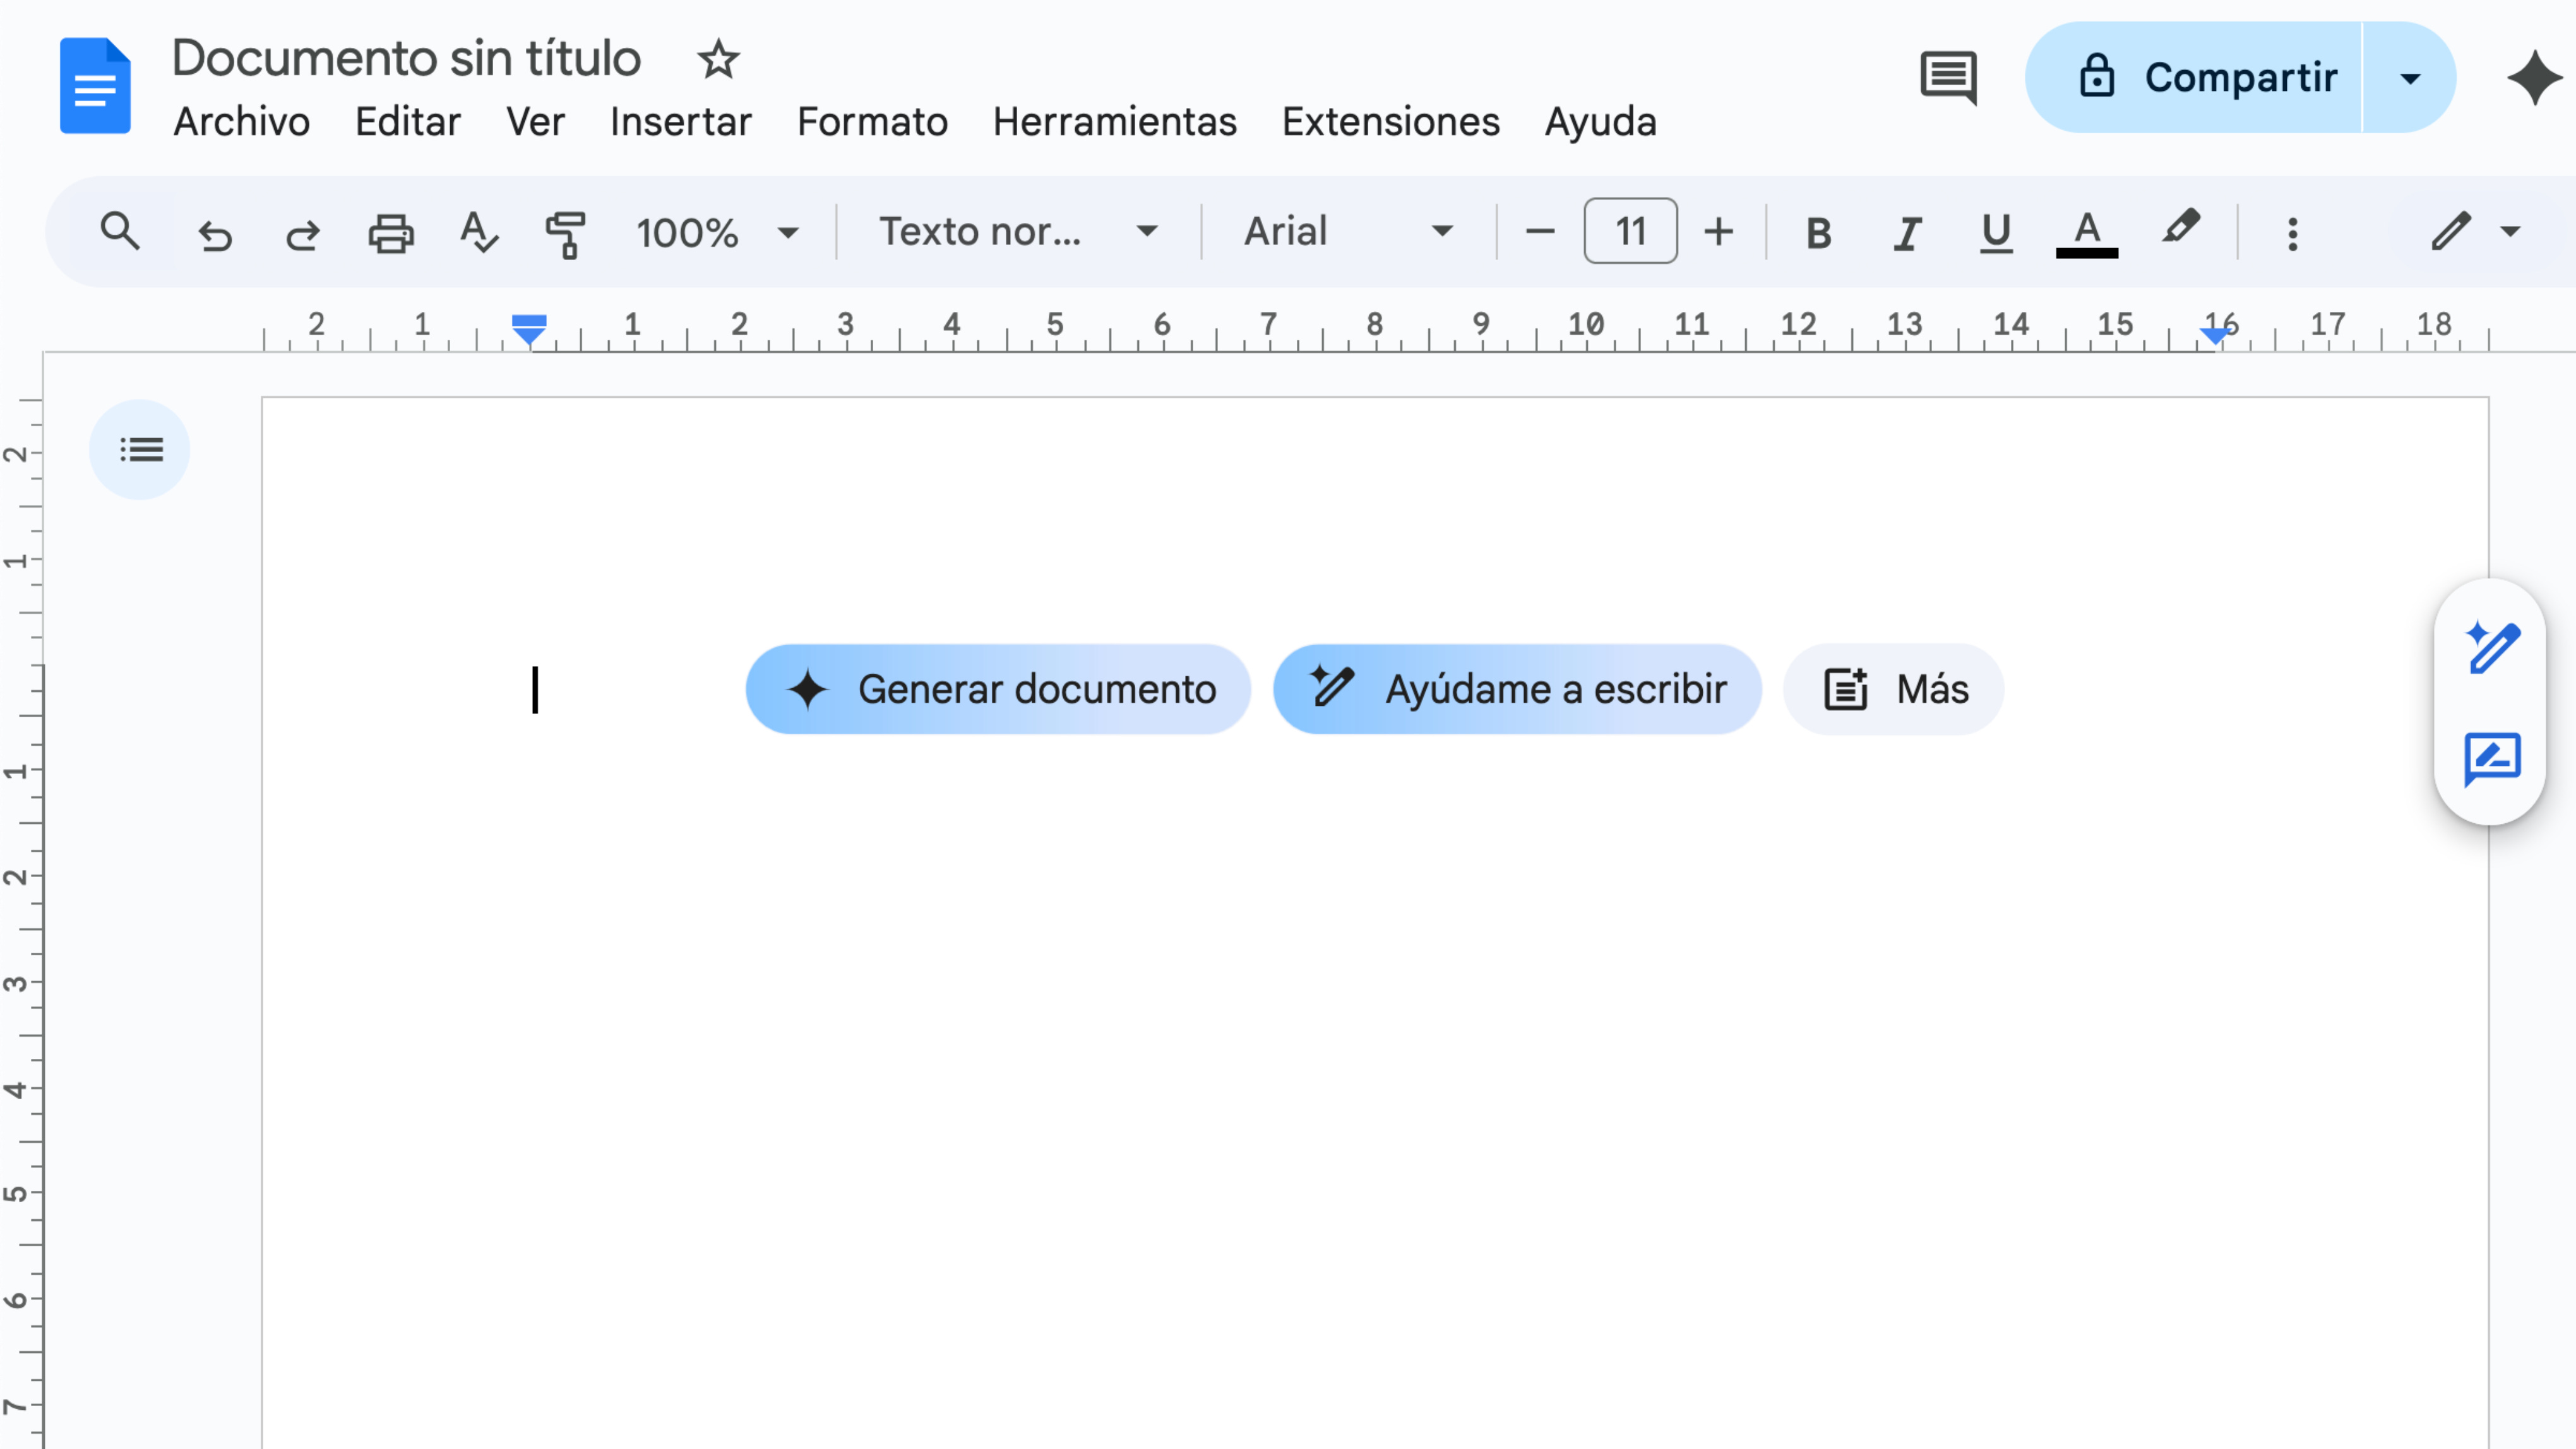The image size is (2576, 1449).
Task: Expand the Arial font dropdown
Action: (1347, 232)
